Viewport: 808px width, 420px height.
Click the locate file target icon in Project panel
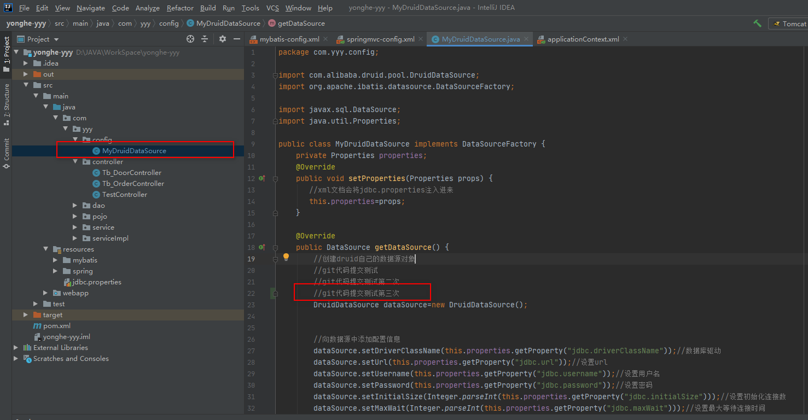[190, 39]
